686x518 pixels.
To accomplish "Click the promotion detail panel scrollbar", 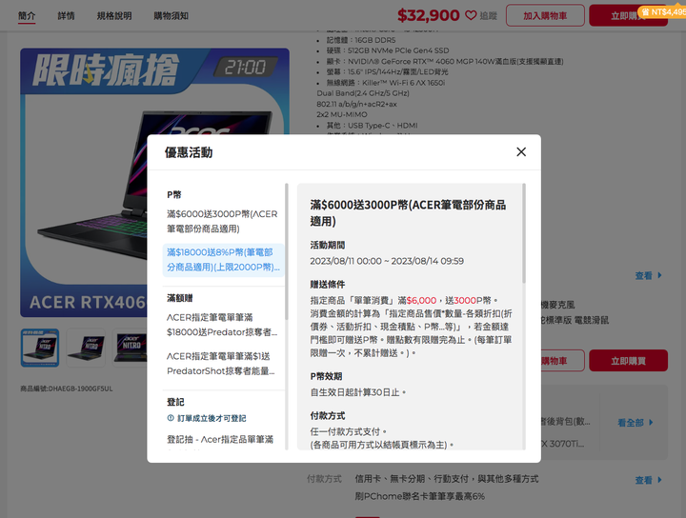I will 524,233.
